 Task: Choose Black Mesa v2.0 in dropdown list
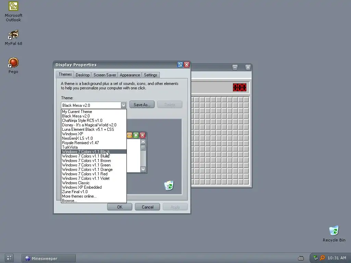[94, 116]
